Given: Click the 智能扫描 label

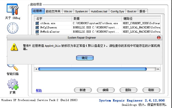Looking at the screenshot, I should click(13, 74).
